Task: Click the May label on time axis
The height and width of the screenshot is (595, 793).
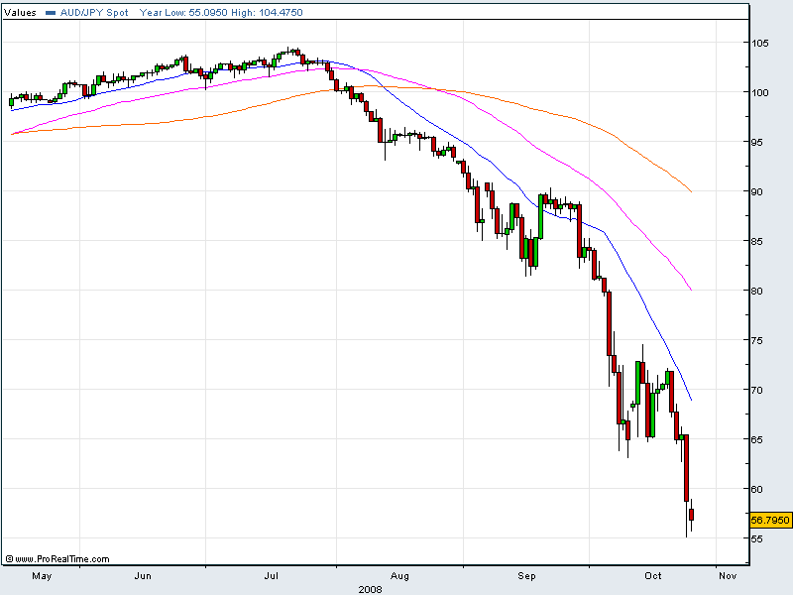Action: pos(42,575)
